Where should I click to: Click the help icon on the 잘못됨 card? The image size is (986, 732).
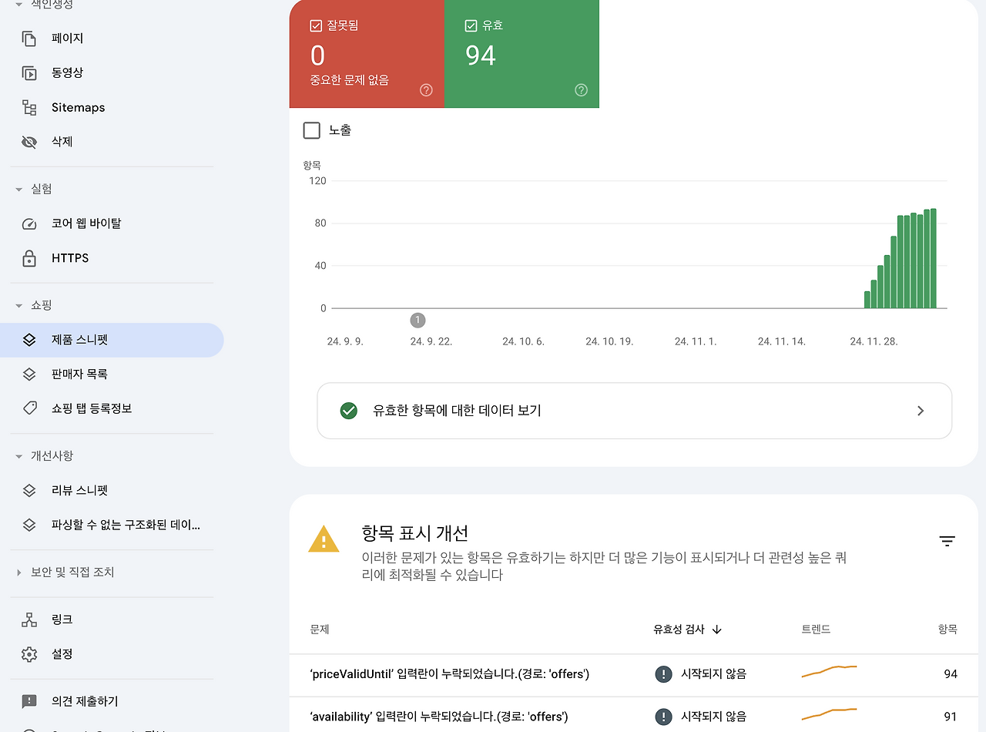[426, 90]
